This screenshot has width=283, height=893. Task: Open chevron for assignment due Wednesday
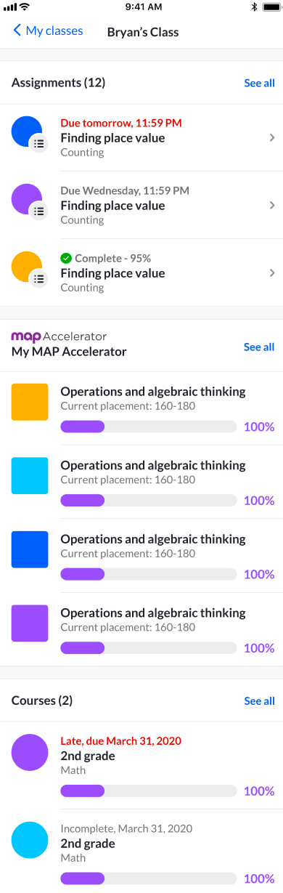pos(271,206)
